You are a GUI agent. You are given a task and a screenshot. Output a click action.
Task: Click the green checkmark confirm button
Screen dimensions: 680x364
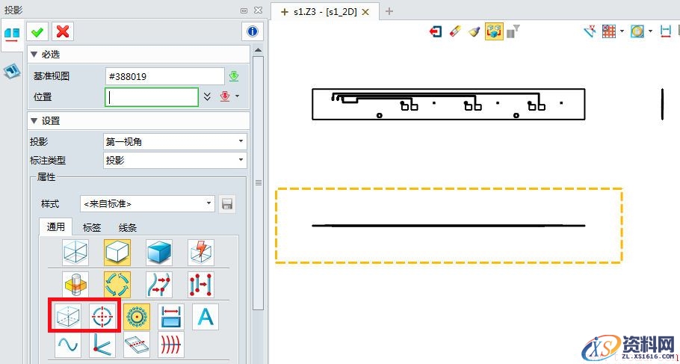(37, 31)
